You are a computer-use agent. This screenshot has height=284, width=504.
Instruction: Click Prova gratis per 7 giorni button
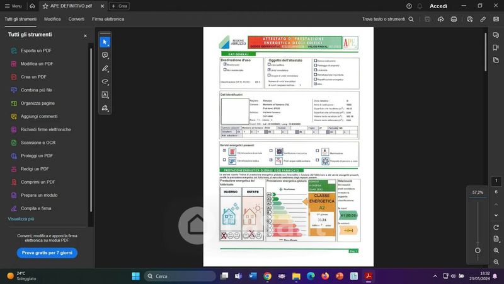point(47,252)
